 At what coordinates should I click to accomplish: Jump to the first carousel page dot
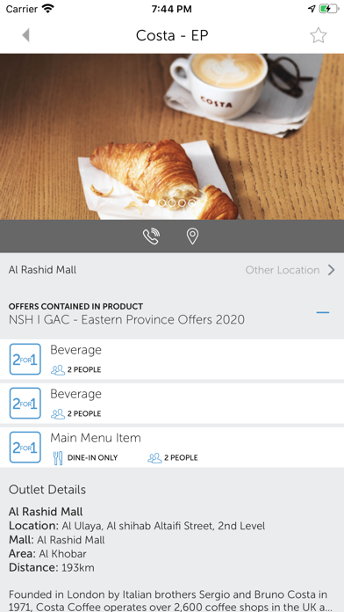coord(152,203)
